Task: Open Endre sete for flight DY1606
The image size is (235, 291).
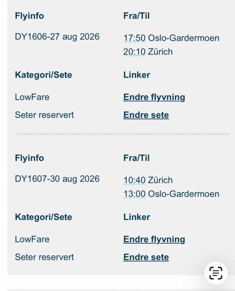Action: pyautogui.click(x=146, y=115)
